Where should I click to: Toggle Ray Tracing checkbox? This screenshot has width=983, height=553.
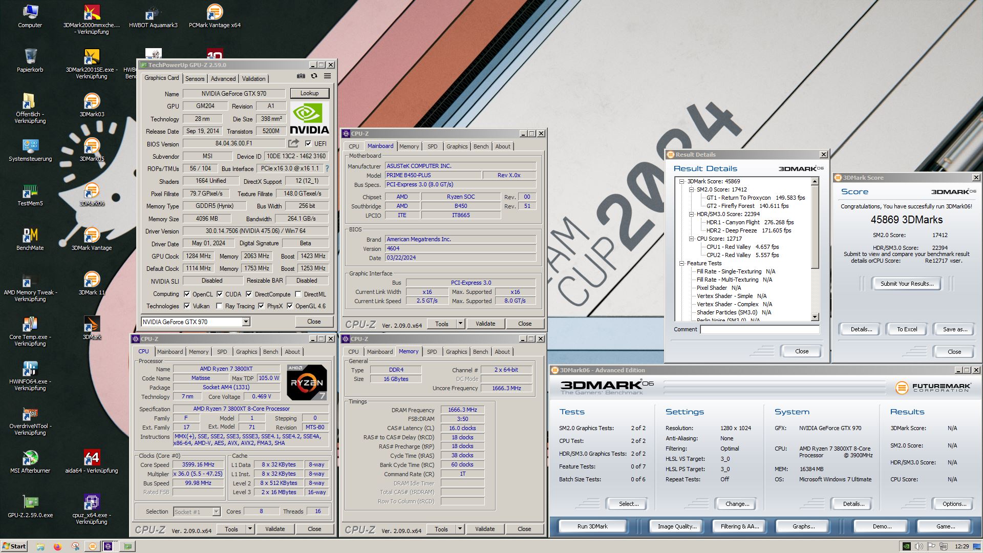(219, 306)
